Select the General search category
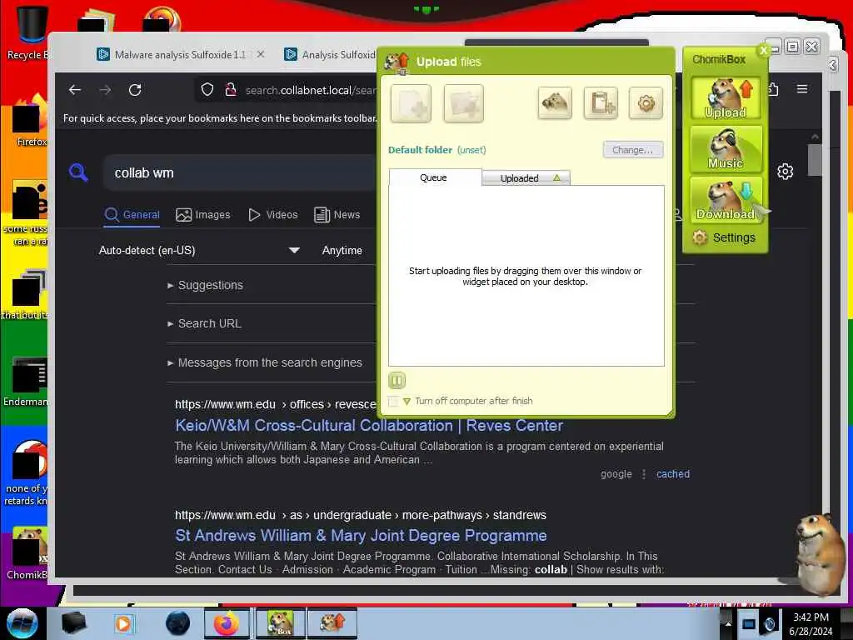Image resolution: width=853 pixels, height=640 pixels. (x=132, y=215)
